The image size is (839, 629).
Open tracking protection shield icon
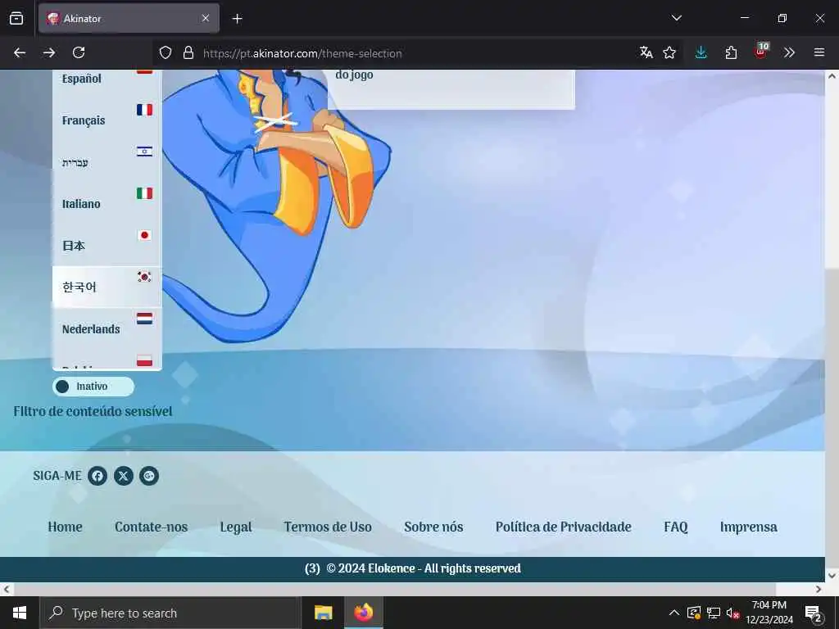click(166, 52)
